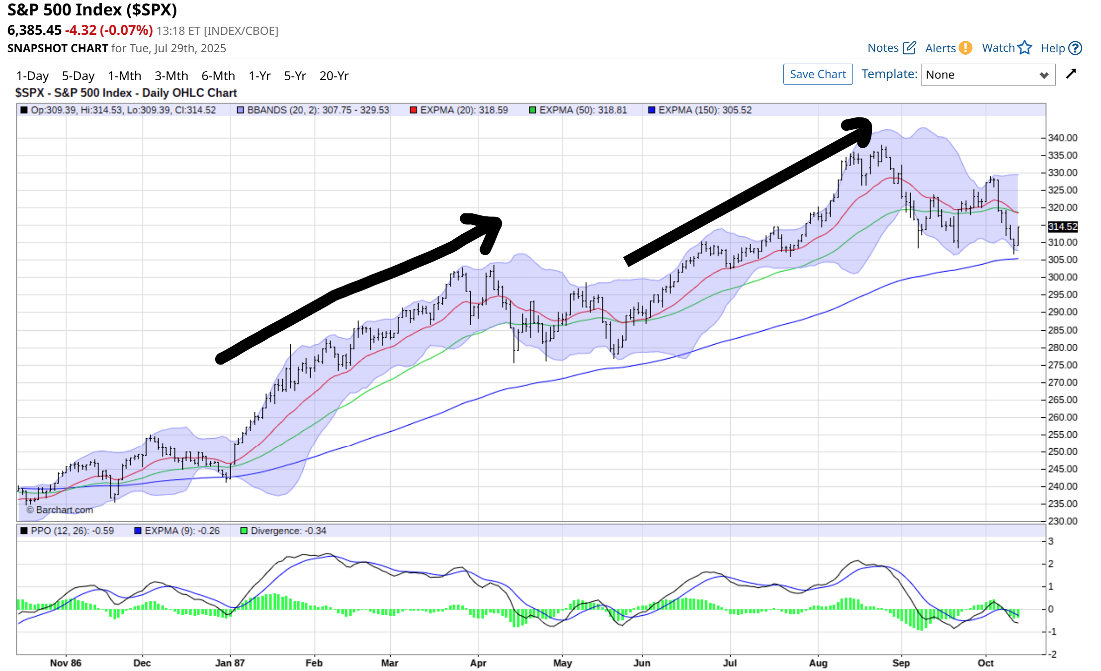Select the 1-Day time range

[32, 76]
